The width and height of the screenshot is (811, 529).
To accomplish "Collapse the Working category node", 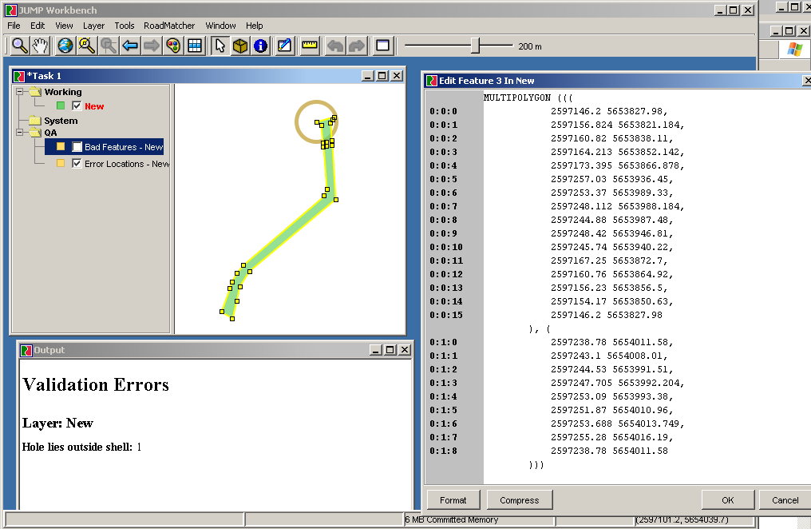I will coord(20,92).
